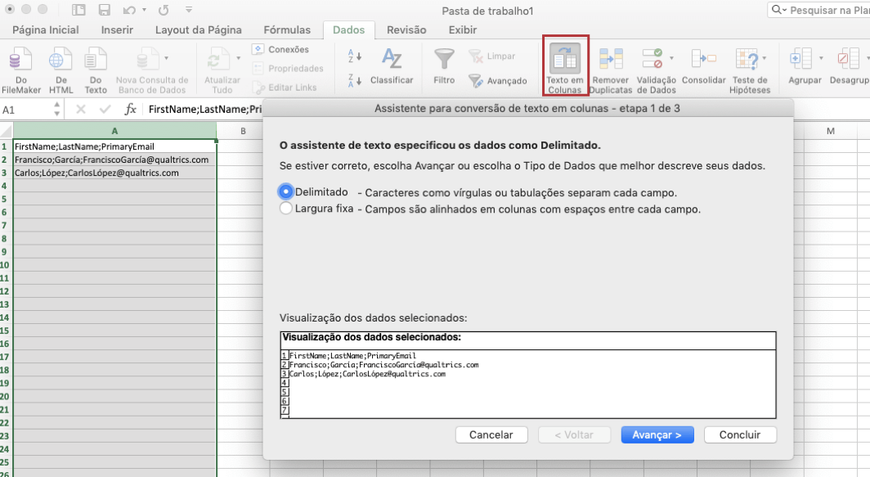Image resolution: width=870 pixels, height=477 pixels.
Task: Expand the undo history dropdown arrow
Action: pos(144,10)
